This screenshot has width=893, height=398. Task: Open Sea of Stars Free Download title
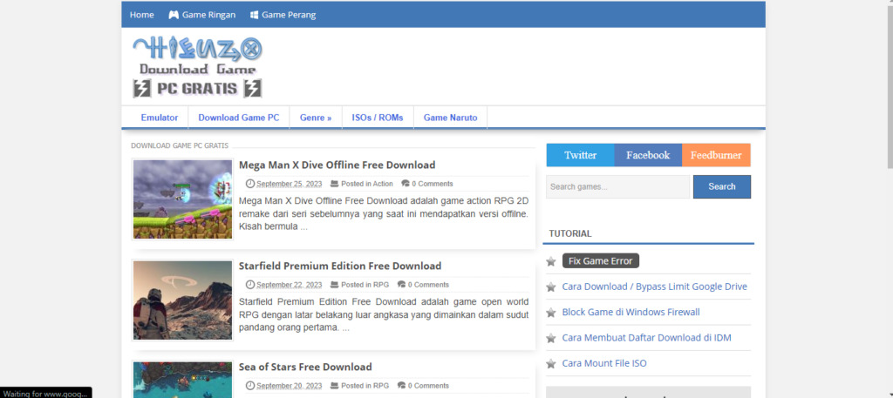(305, 367)
